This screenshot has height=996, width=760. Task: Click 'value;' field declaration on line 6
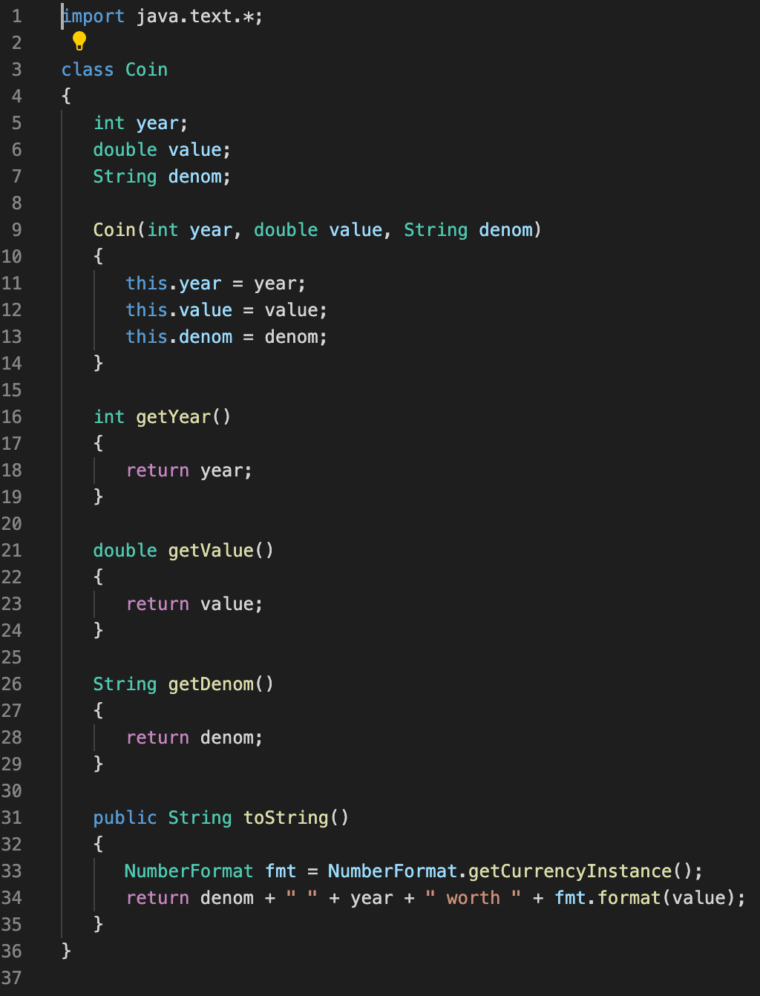point(200,150)
